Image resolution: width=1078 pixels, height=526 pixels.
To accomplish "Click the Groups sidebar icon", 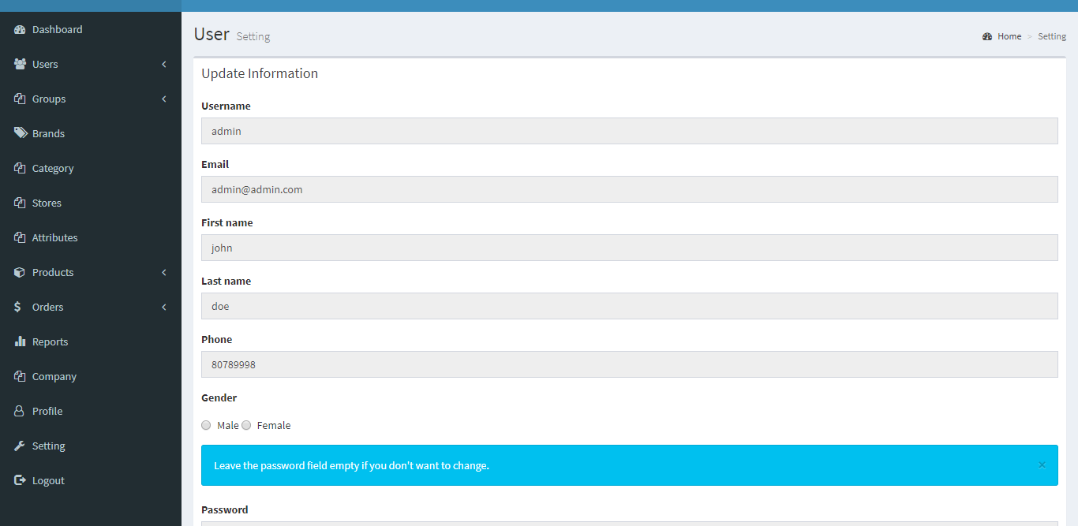I will point(20,99).
